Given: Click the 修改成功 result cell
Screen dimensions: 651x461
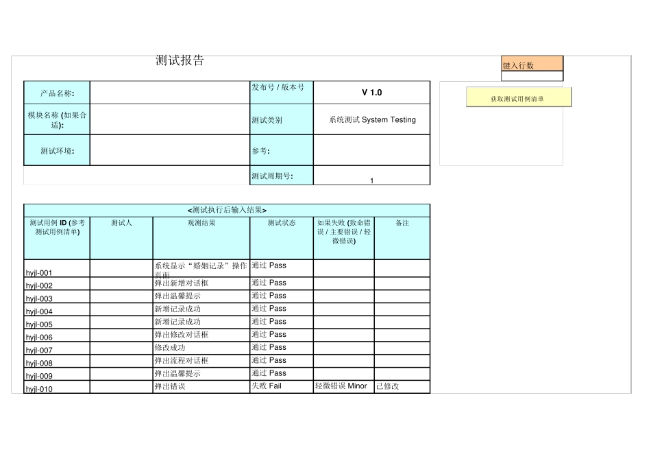Looking at the screenshot, I should pyautogui.click(x=201, y=348).
